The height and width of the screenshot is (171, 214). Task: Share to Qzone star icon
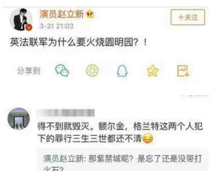[x=153, y=71]
